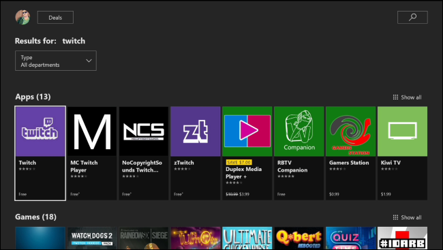
Task: Click the Twitch star rating
Action: (27, 169)
